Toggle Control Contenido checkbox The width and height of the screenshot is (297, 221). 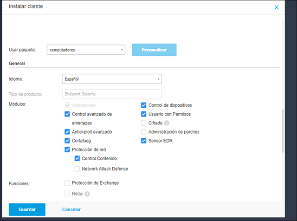click(x=77, y=158)
